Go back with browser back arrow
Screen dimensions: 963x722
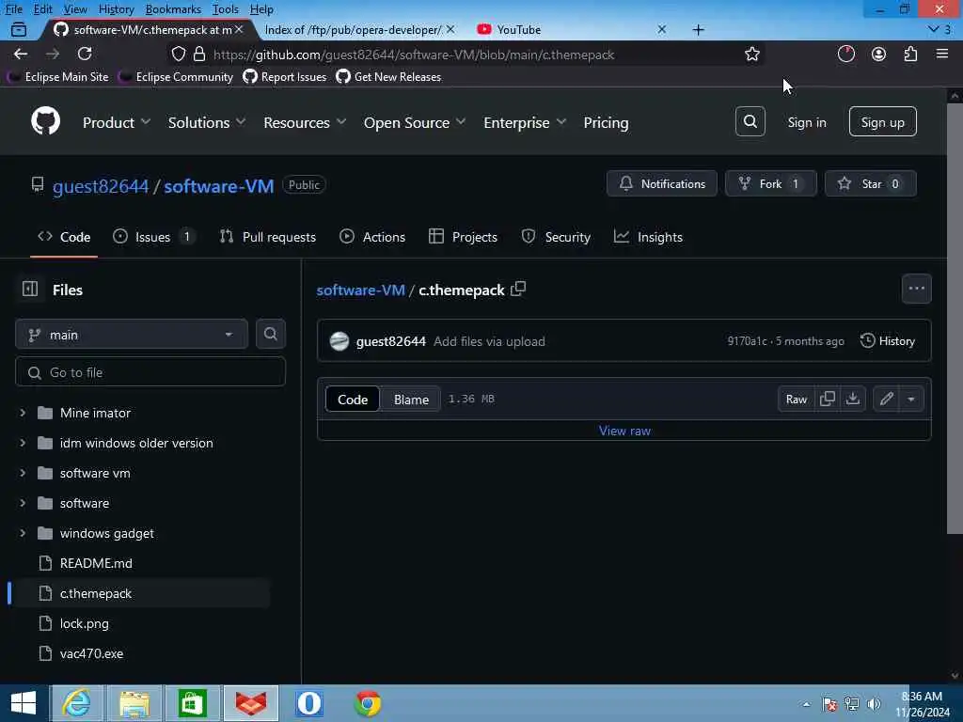pyautogui.click(x=21, y=54)
